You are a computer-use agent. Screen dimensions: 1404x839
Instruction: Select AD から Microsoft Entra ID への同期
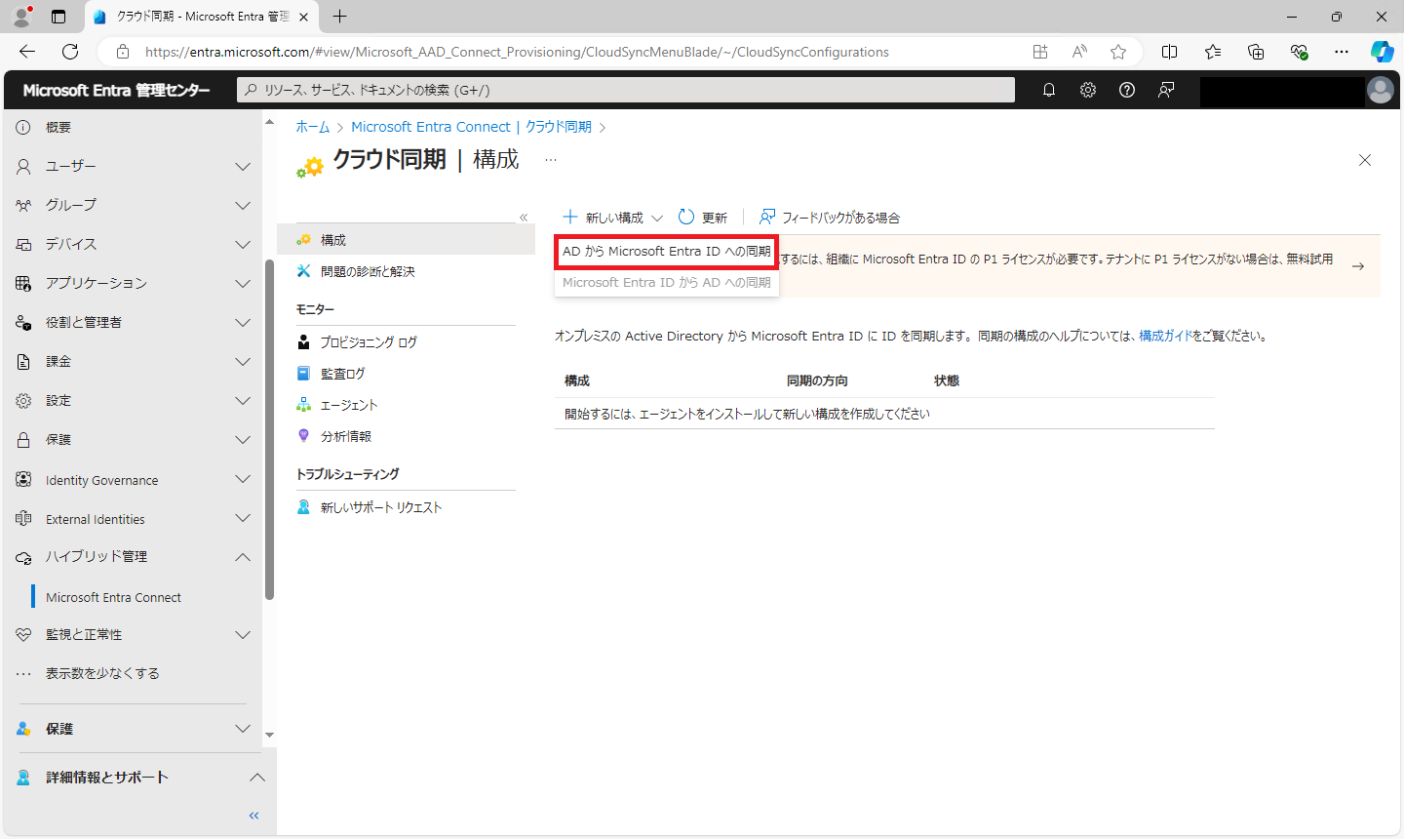pos(666,252)
